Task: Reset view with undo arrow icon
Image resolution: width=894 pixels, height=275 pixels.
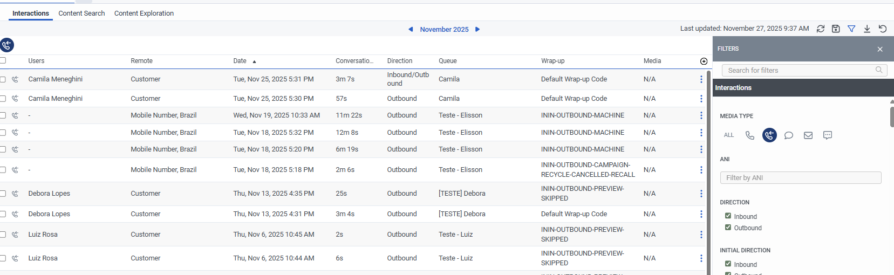Action: coord(883,29)
